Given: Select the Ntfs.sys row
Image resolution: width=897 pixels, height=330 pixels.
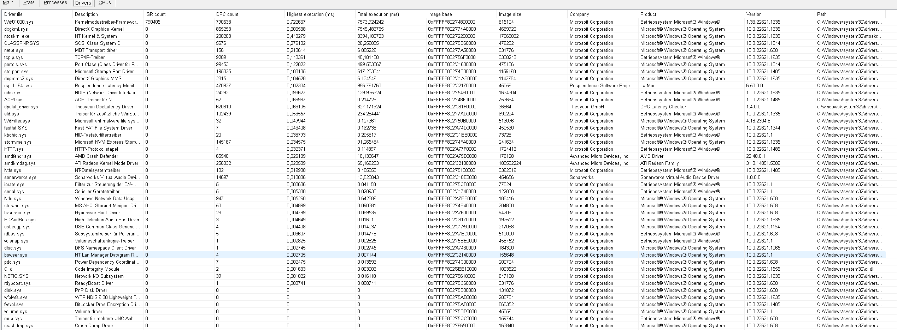Looking at the screenshot, I should 443,170.
